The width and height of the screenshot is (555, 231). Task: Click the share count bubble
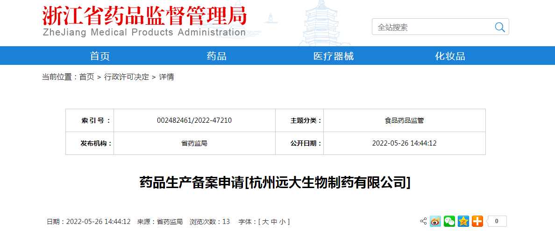(496, 222)
